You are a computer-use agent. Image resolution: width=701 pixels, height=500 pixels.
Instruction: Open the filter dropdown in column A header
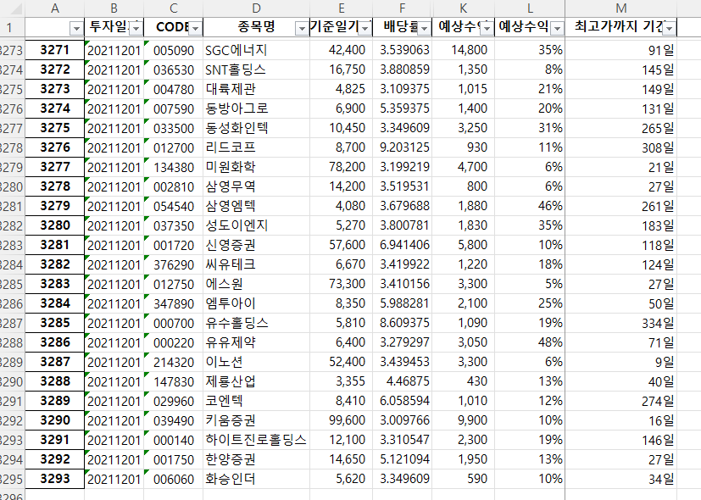76,29
